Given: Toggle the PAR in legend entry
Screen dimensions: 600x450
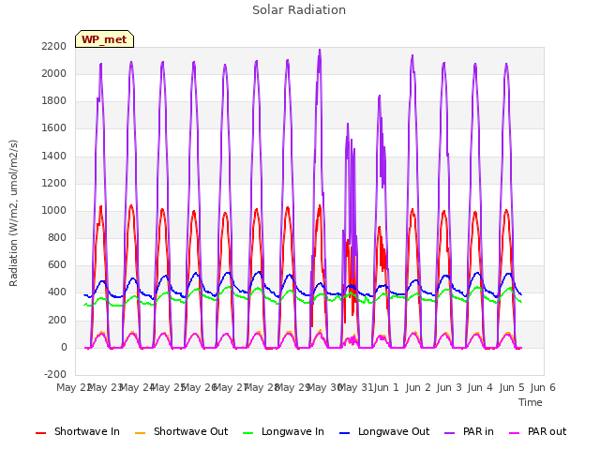Looking at the screenshot, I should [469, 431].
